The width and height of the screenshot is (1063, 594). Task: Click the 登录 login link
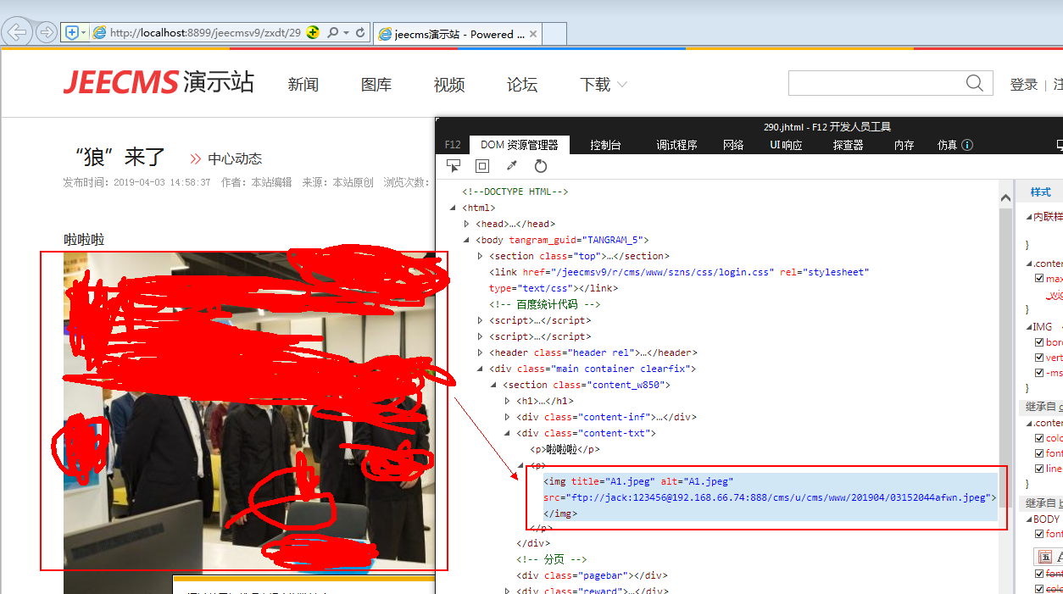1024,85
